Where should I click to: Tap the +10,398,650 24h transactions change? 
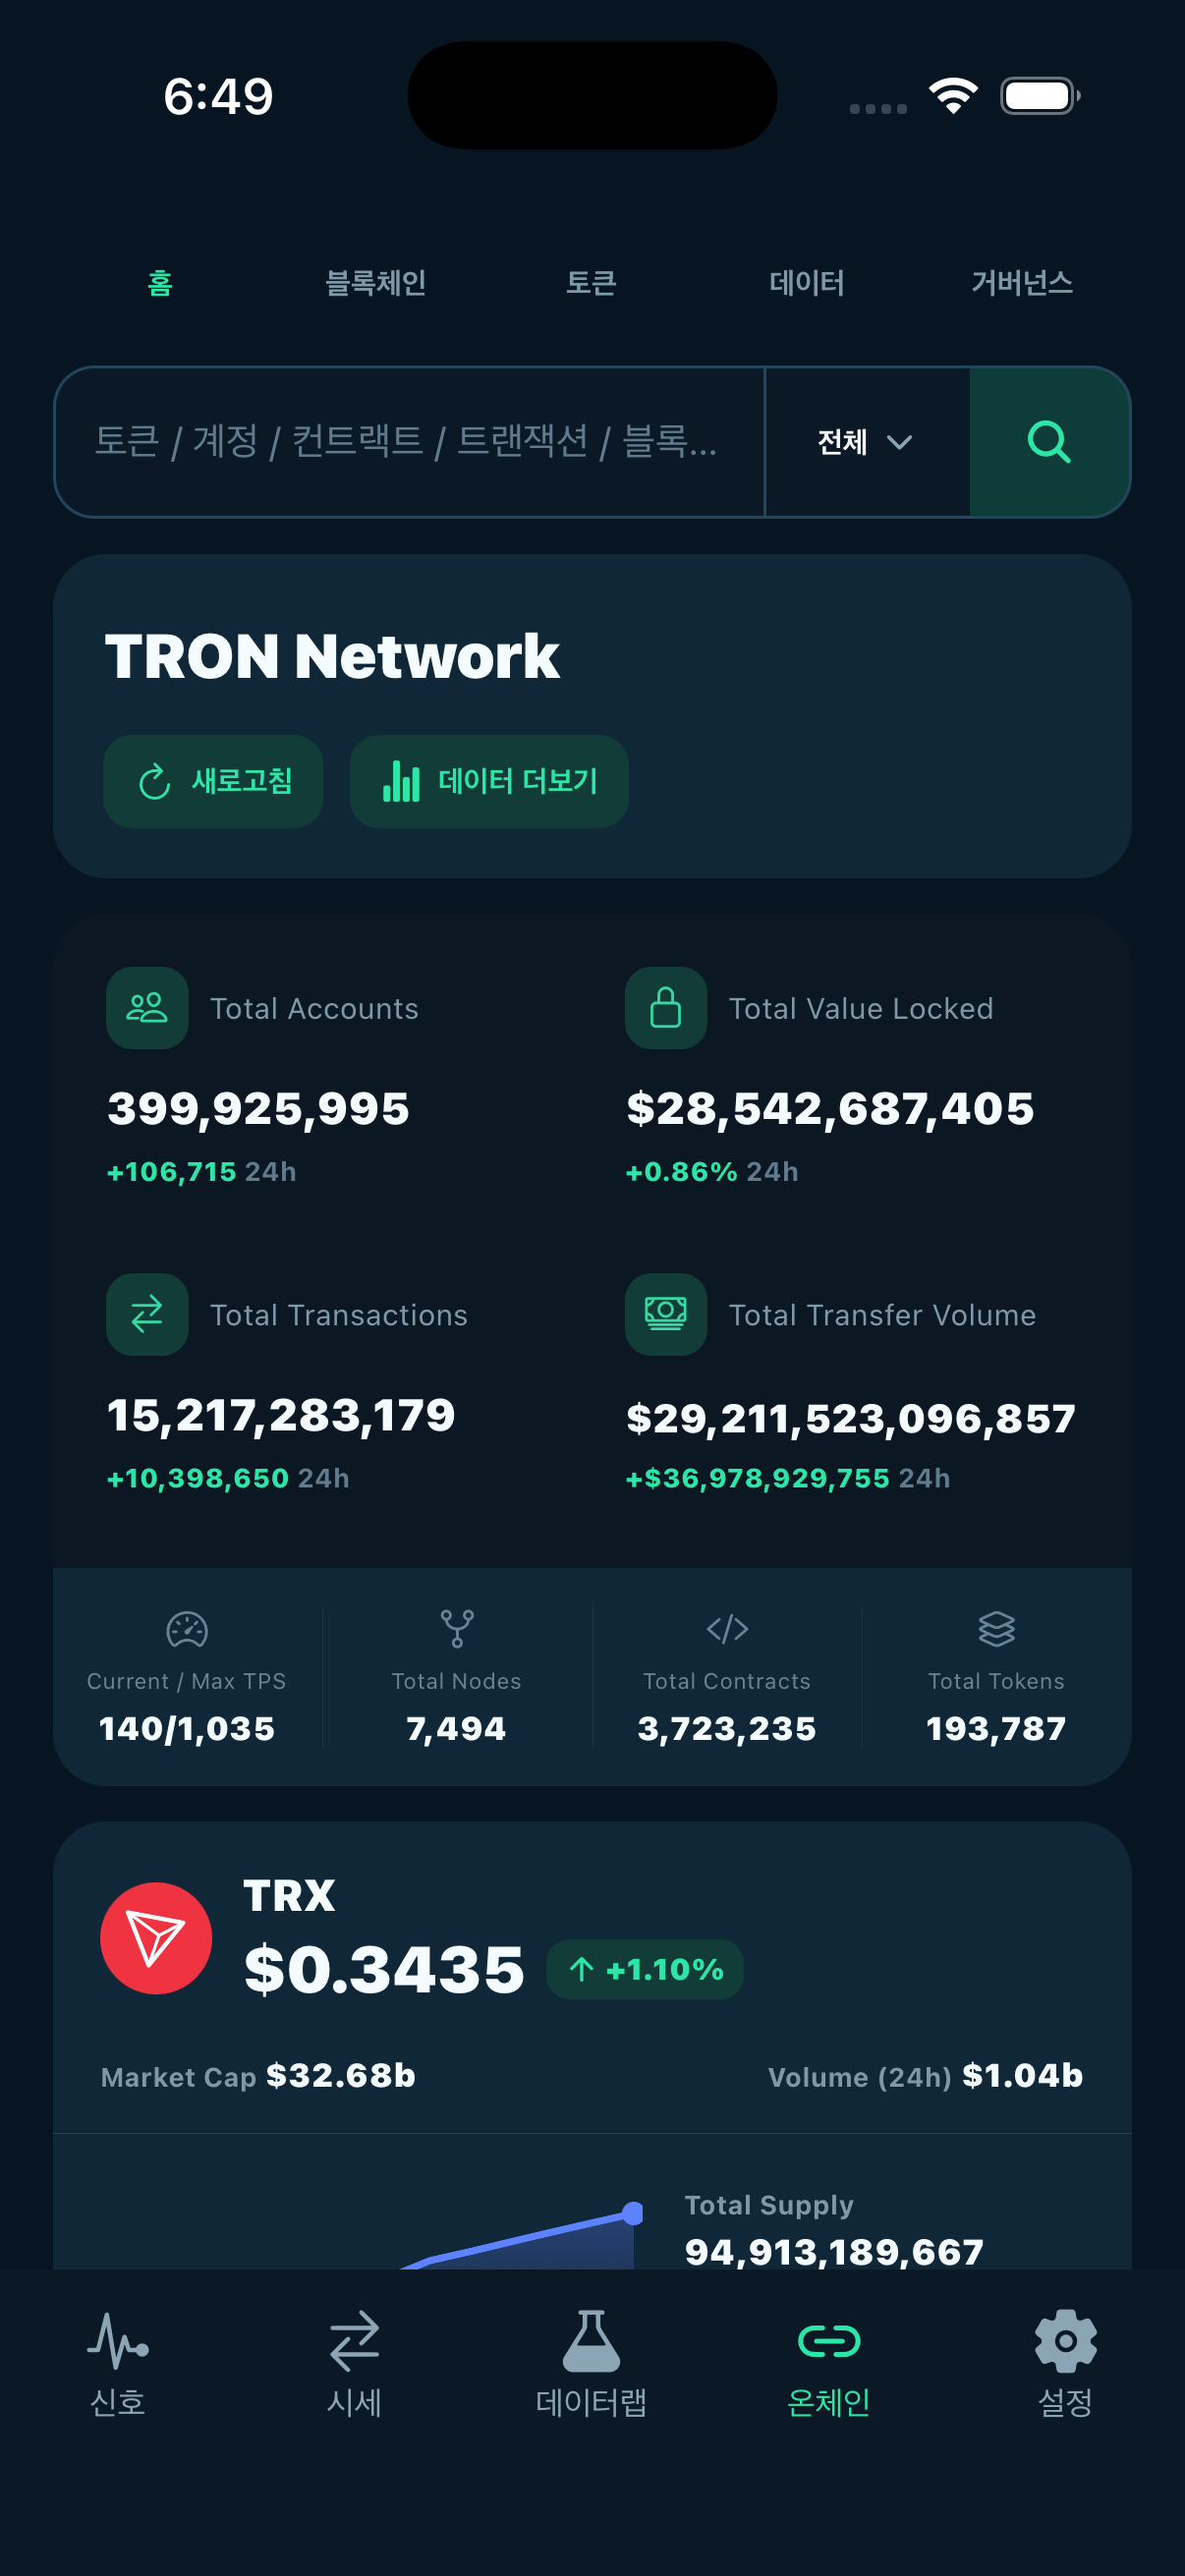pyautogui.click(x=228, y=1478)
